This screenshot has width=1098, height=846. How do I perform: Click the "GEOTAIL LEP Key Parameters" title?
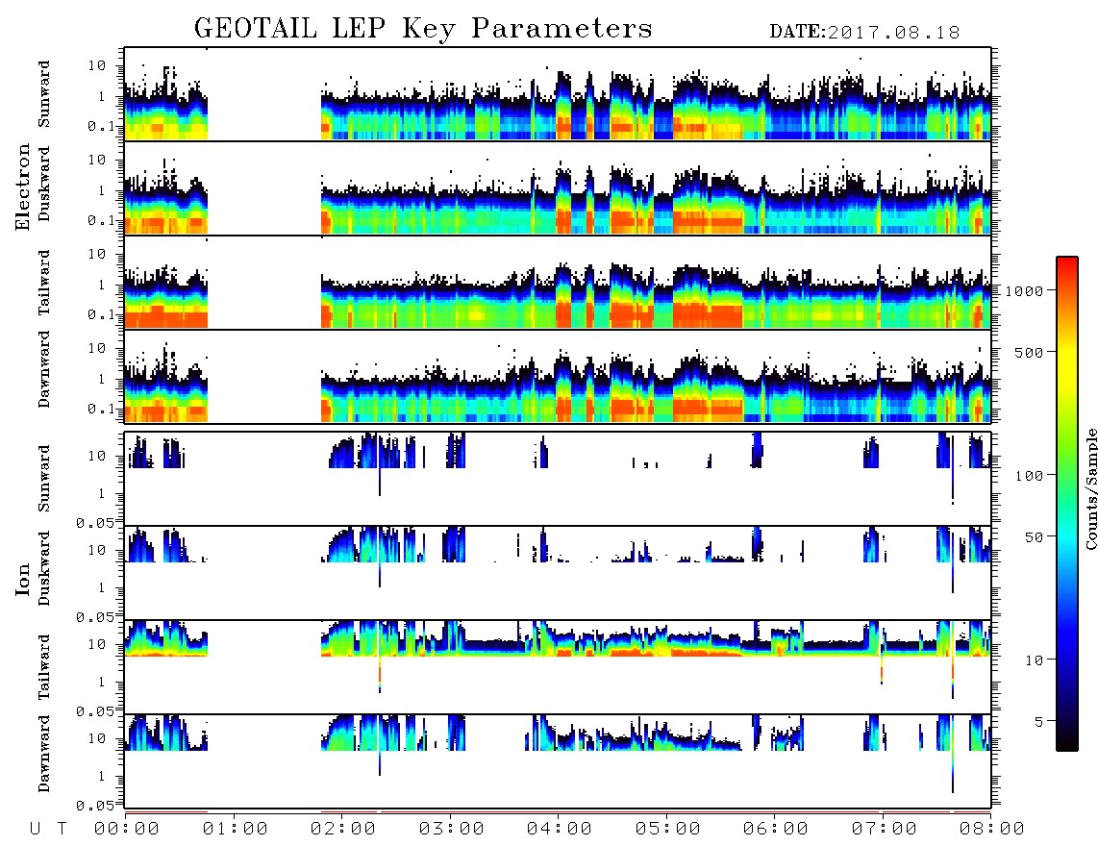(423, 29)
